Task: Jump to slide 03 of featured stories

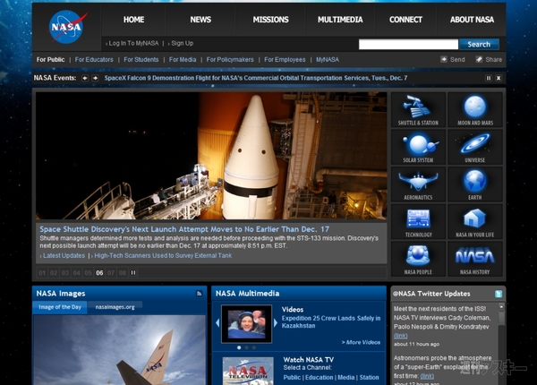Action: [x=65, y=273]
